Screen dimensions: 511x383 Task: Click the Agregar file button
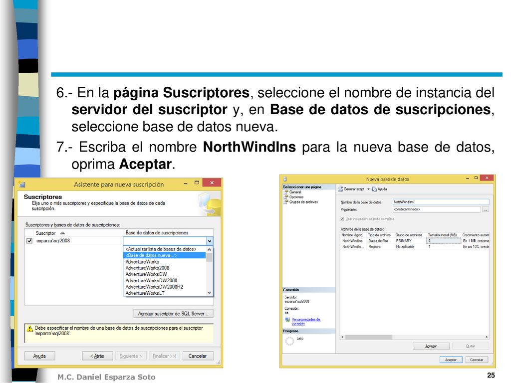point(431,346)
